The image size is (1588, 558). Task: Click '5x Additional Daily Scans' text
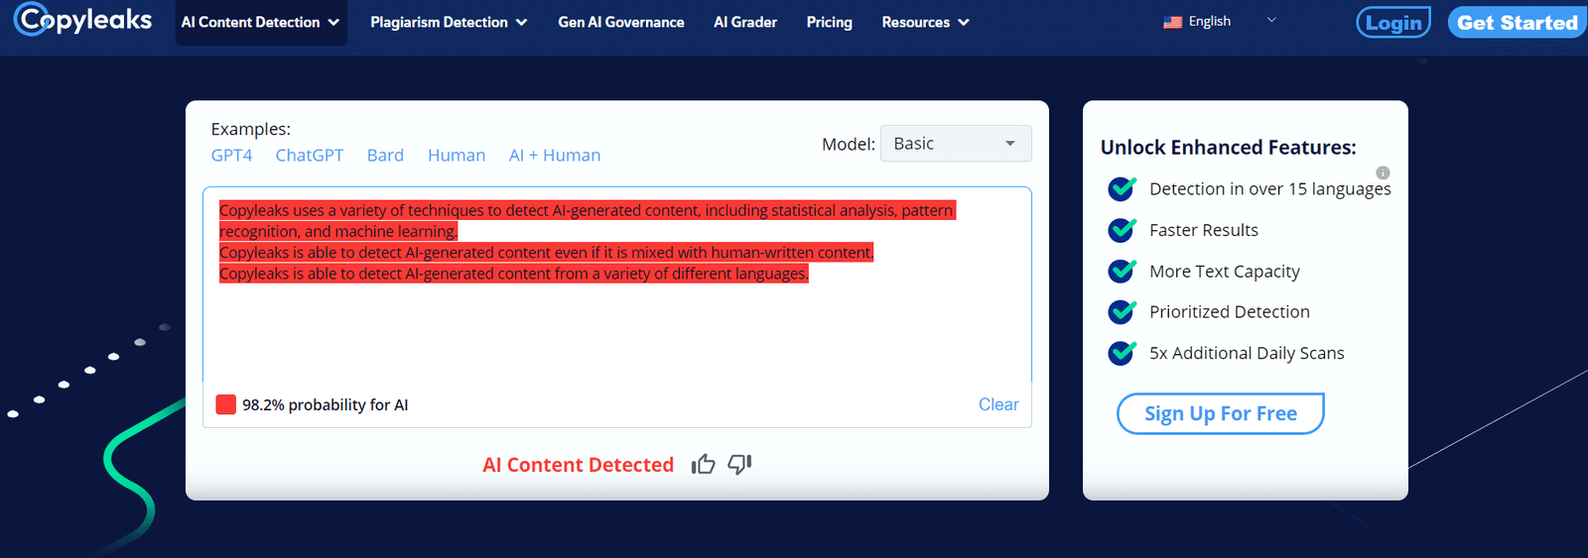coord(1247,353)
